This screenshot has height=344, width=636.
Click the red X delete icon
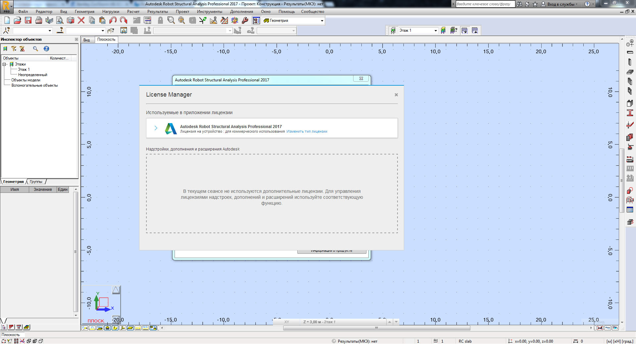[x=81, y=21]
